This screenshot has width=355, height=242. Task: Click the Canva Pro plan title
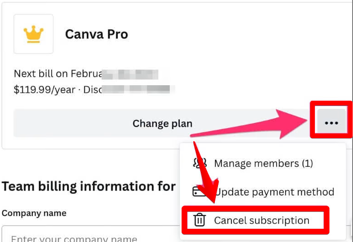click(96, 34)
